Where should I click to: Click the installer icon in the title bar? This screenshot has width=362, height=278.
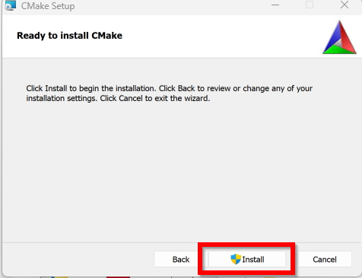click(10, 5)
